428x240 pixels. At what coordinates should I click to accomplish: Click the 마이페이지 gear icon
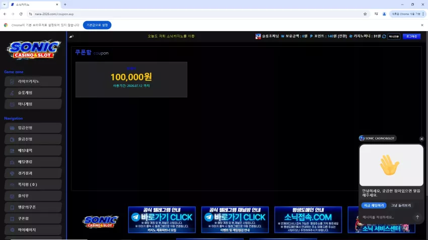(12, 230)
